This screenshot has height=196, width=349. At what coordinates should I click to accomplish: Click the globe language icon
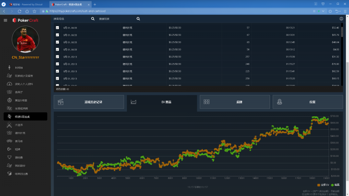(341, 19)
